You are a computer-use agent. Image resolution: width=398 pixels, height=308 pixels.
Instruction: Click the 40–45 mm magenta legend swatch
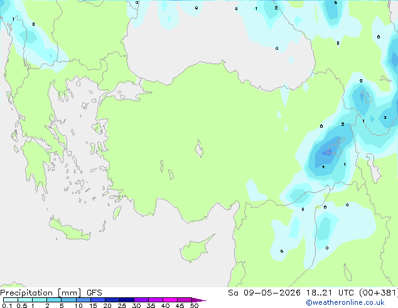click(170, 300)
